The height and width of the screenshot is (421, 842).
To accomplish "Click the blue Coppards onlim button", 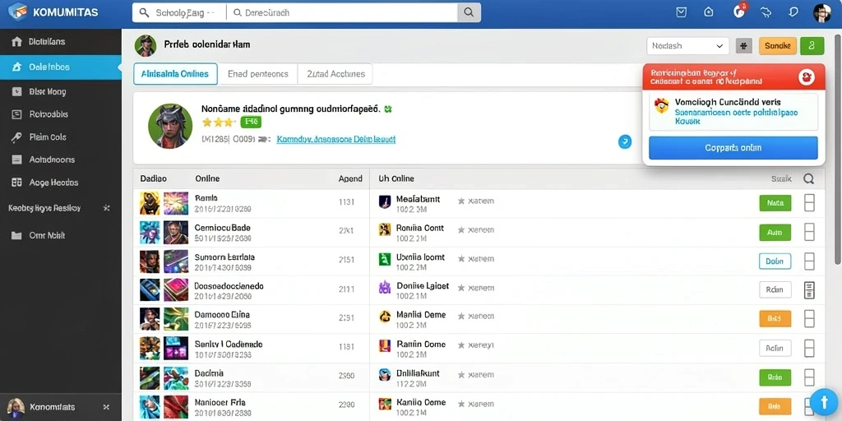I will [733, 148].
